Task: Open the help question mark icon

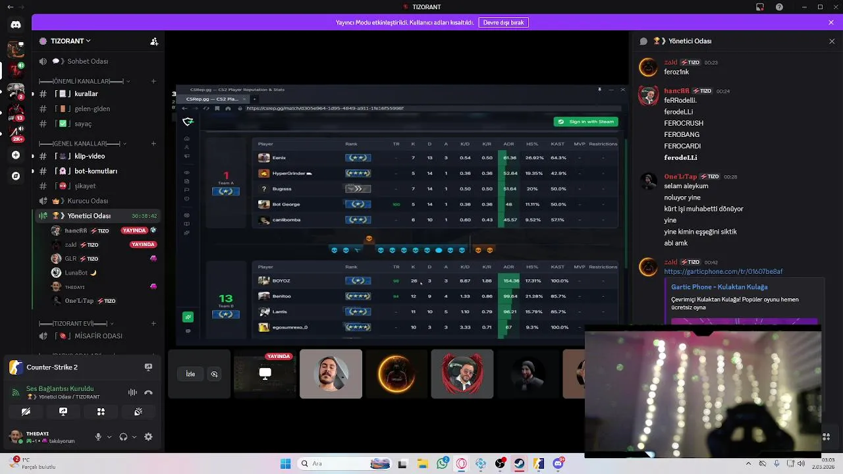Action: coord(780,7)
